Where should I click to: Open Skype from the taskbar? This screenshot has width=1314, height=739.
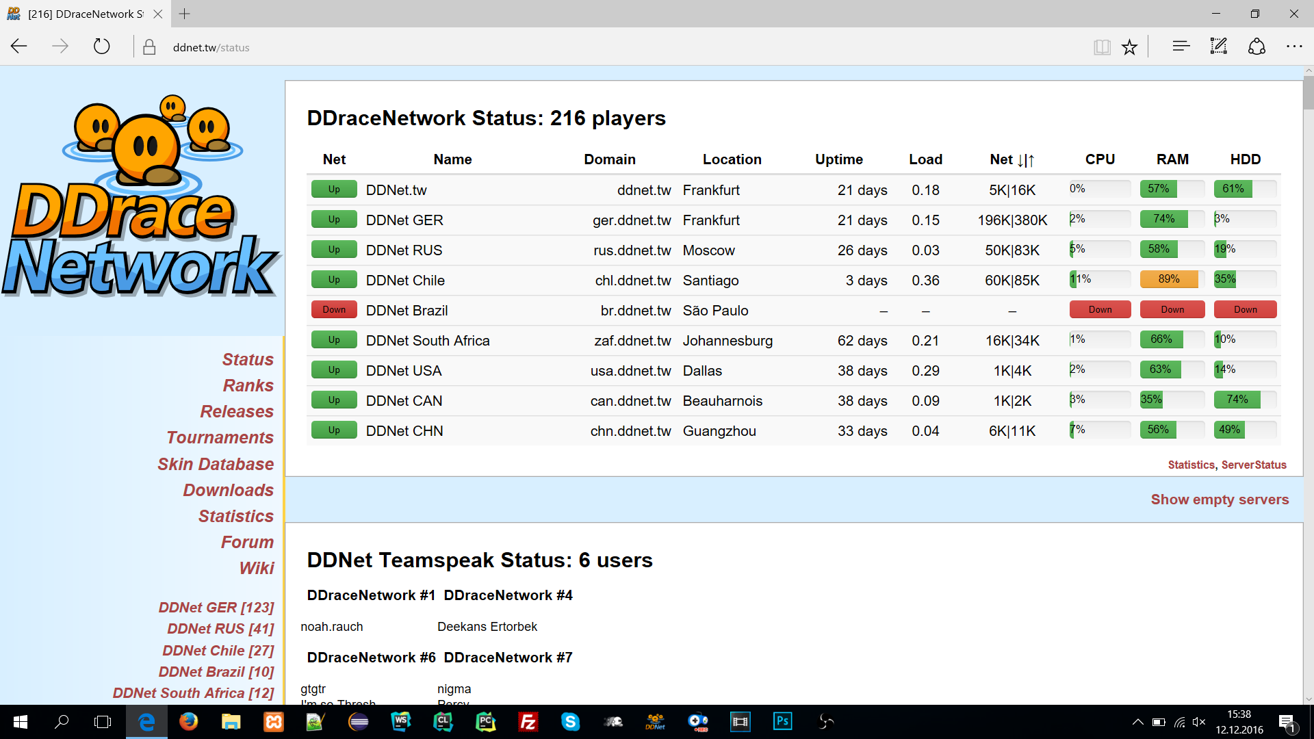click(x=570, y=722)
